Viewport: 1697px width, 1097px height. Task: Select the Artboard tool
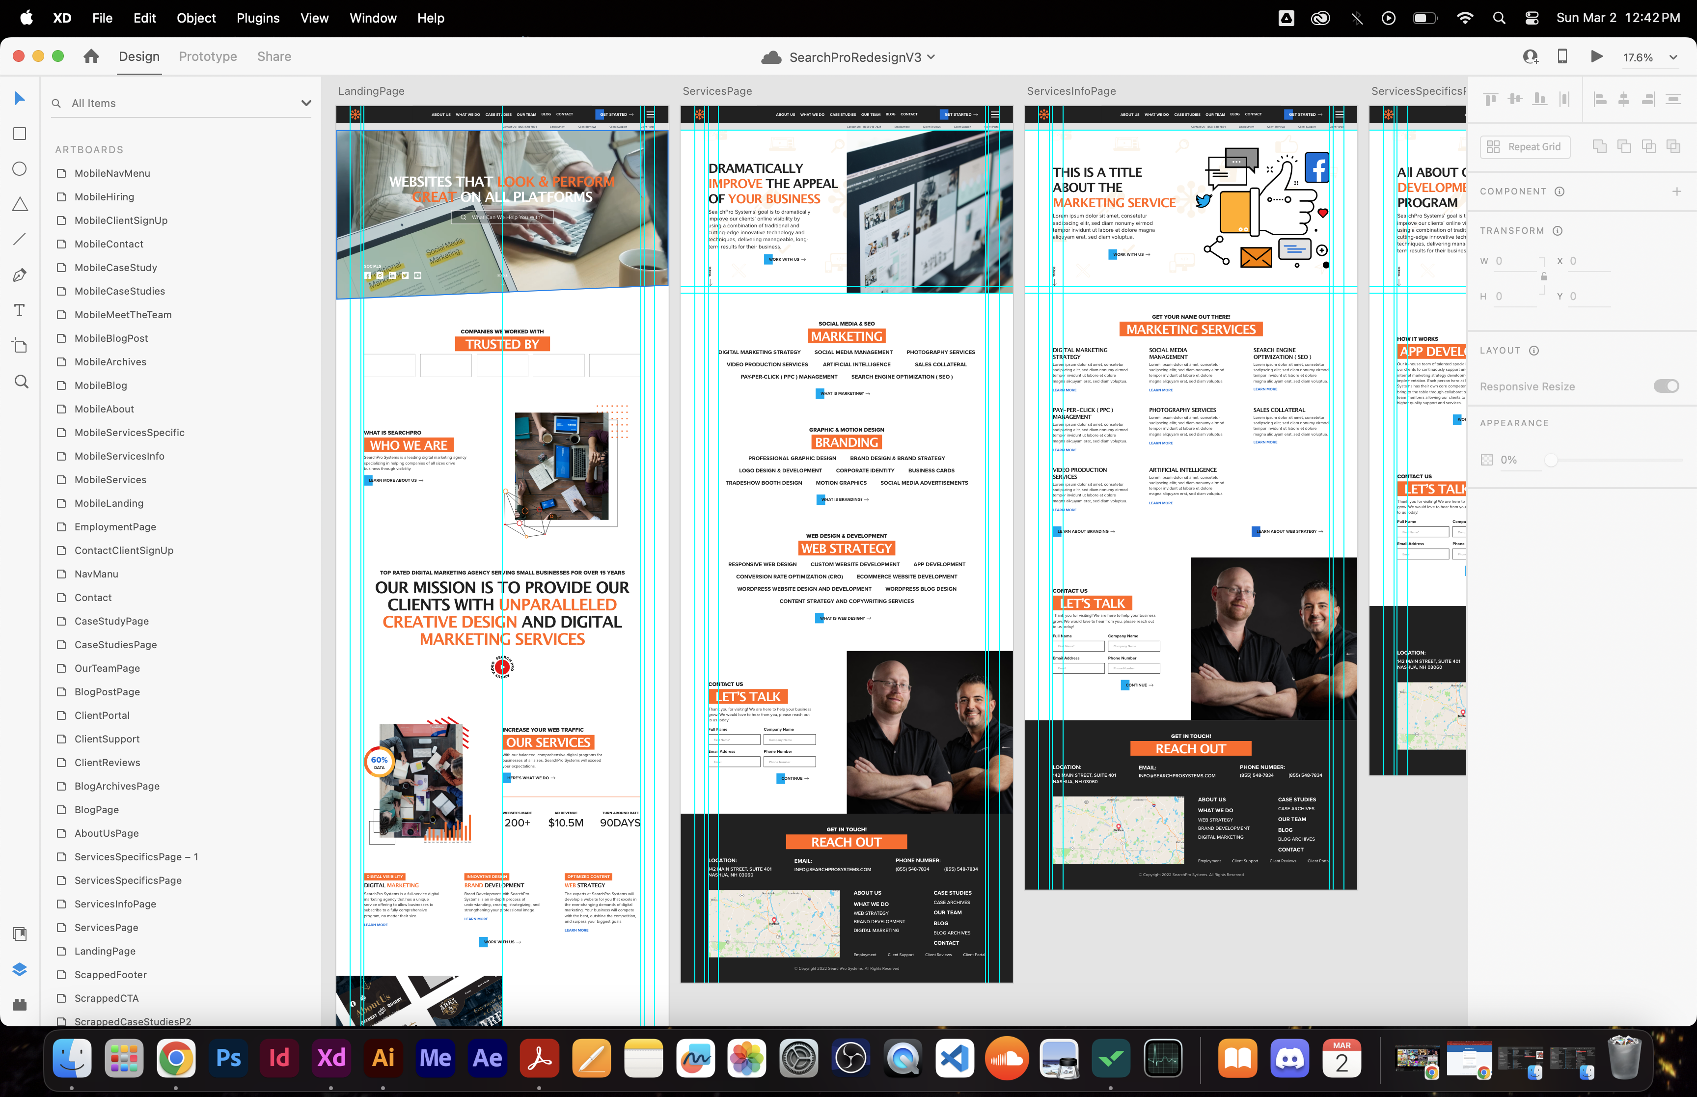(x=20, y=346)
